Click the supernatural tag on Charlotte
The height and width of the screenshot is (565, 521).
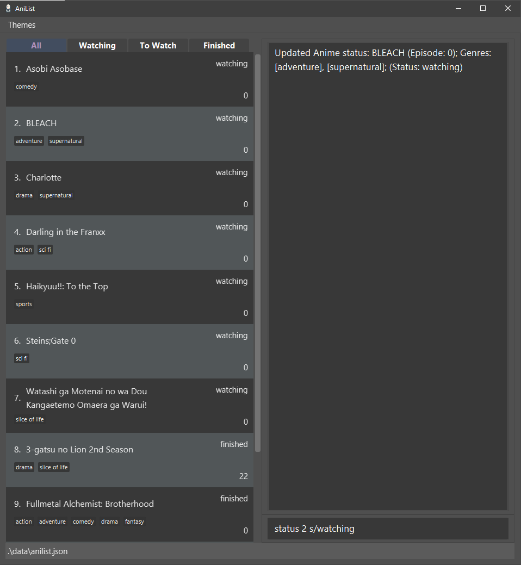click(56, 195)
